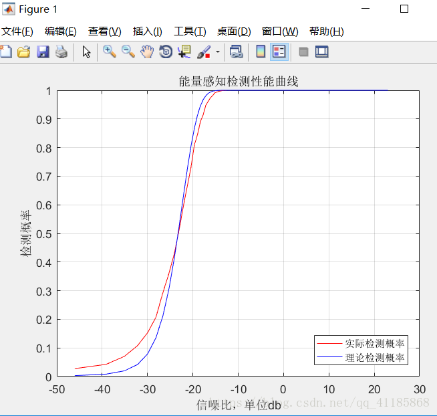Minimize the Figure 1 window
The image size is (437, 416).
click(x=366, y=9)
